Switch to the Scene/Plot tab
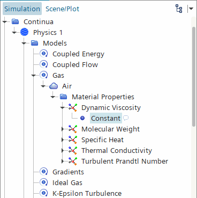 point(62,9)
